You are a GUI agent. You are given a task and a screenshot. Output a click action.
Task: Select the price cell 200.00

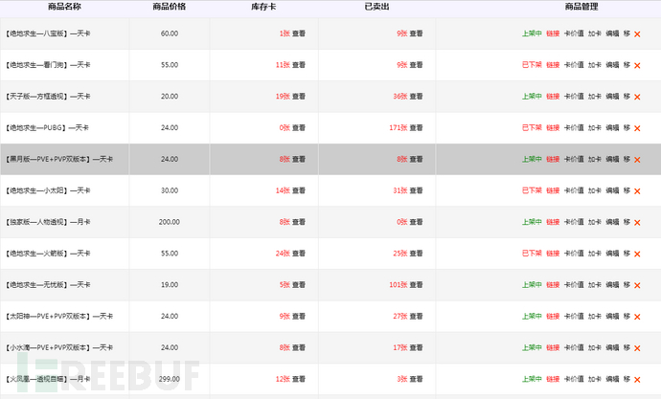click(169, 222)
